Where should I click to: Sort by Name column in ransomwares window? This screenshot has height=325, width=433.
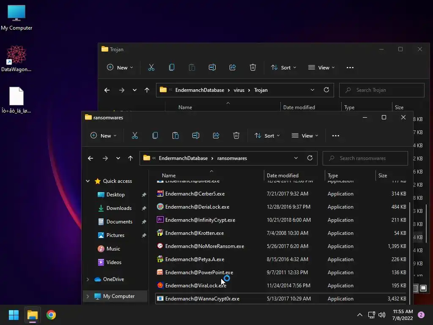point(169,176)
